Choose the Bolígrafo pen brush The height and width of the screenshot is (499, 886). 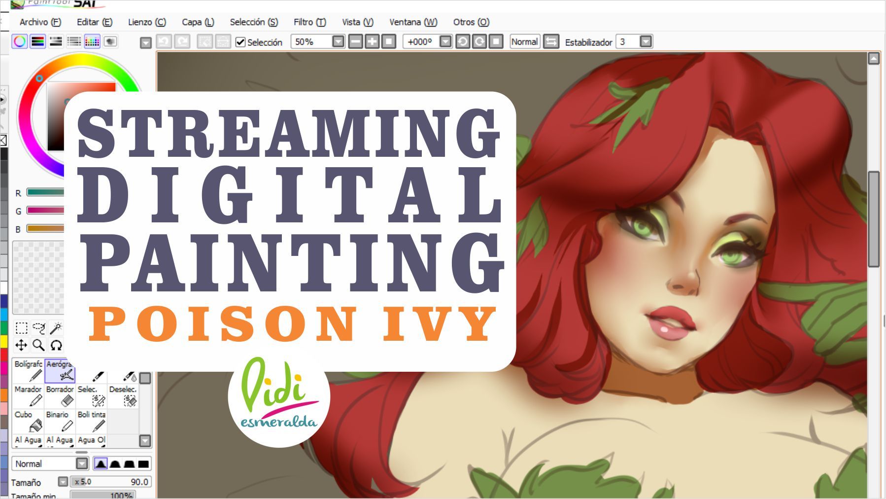28,371
